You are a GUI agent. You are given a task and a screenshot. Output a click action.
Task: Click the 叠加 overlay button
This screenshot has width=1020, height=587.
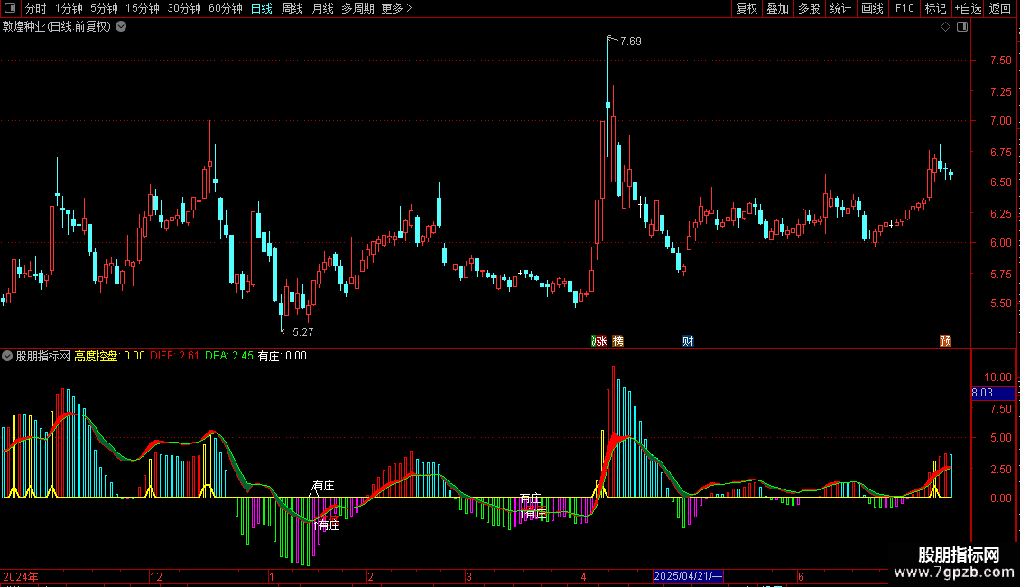pyautogui.click(x=777, y=8)
